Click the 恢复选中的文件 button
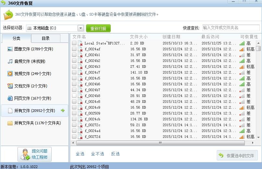 click(237, 155)
